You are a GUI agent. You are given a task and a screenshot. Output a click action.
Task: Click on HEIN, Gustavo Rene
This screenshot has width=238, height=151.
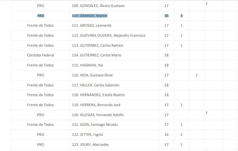click(96, 75)
